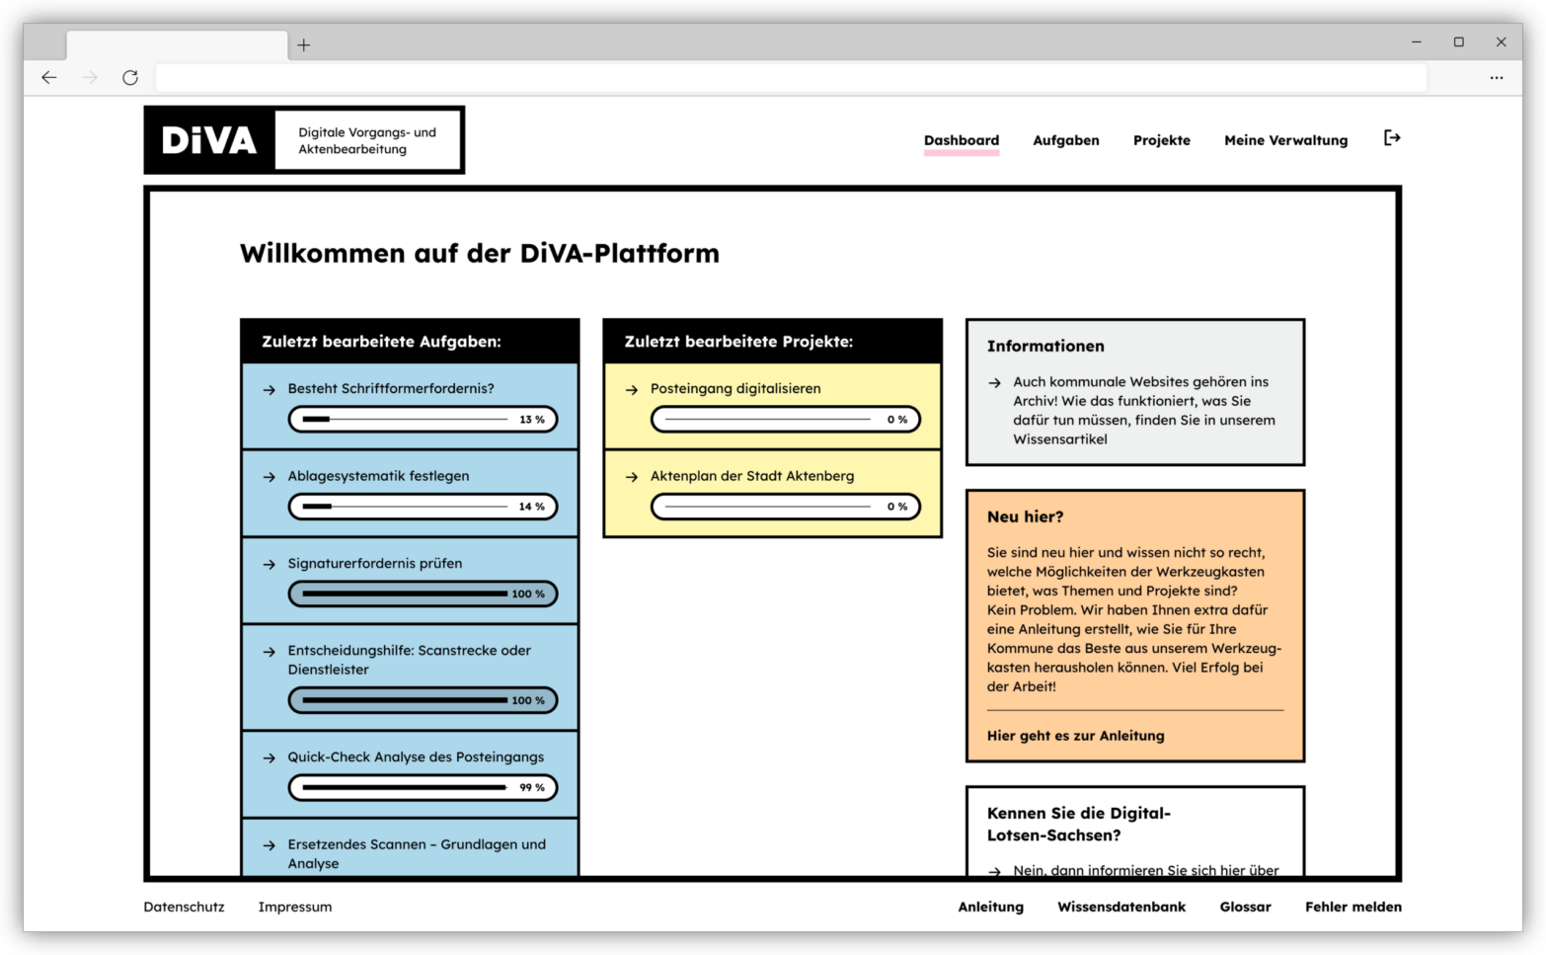Click arrow icon in Informationen box
Screen dimensions: 1546x955
994,383
